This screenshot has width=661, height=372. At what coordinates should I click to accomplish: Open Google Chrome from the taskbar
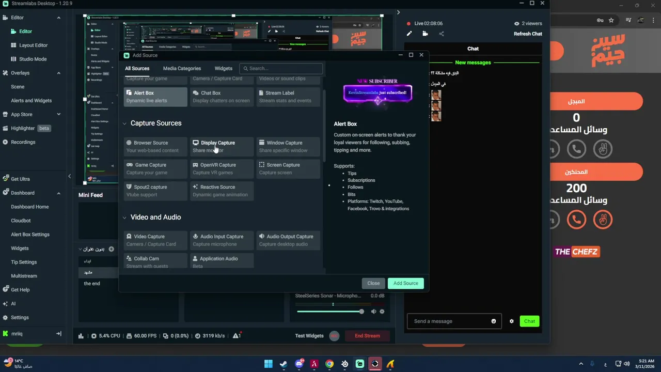click(x=329, y=364)
